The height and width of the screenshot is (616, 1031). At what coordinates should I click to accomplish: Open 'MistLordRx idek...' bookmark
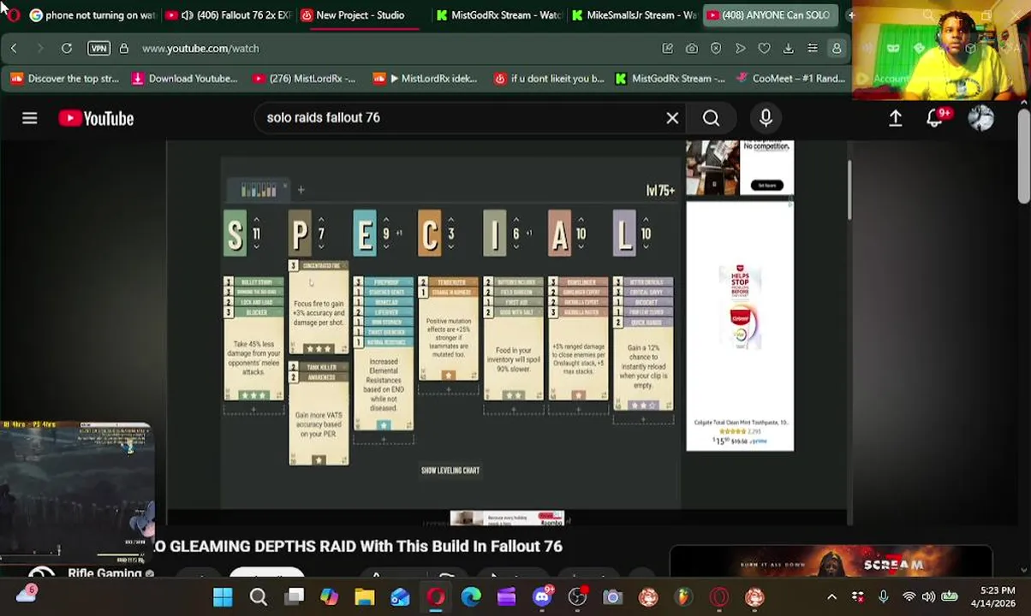(426, 79)
